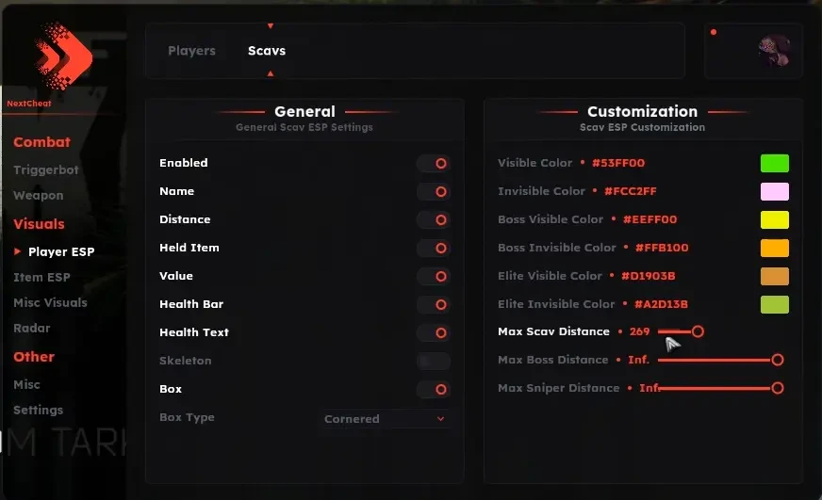The width and height of the screenshot is (822, 500).
Task: Open the Triggerbot section
Action: pyautogui.click(x=45, y=170)
